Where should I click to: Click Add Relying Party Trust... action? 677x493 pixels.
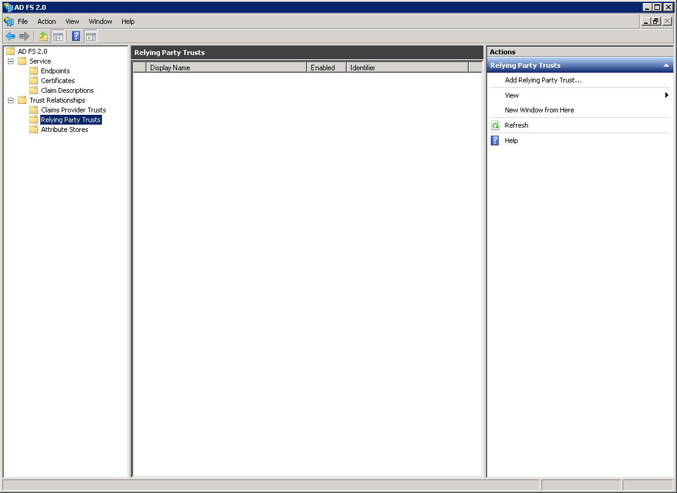[x=543, y=80]
